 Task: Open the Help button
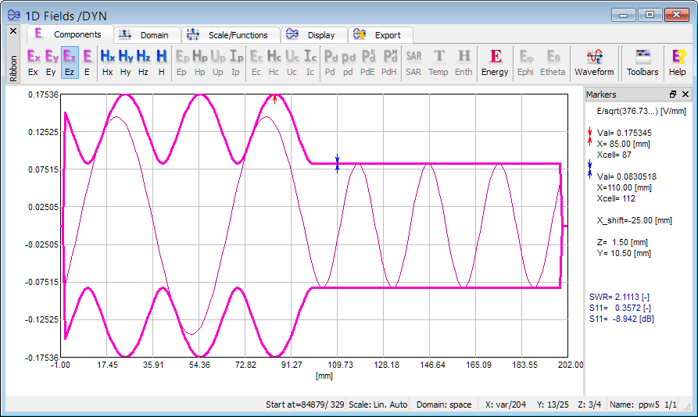tap(678, 62)
